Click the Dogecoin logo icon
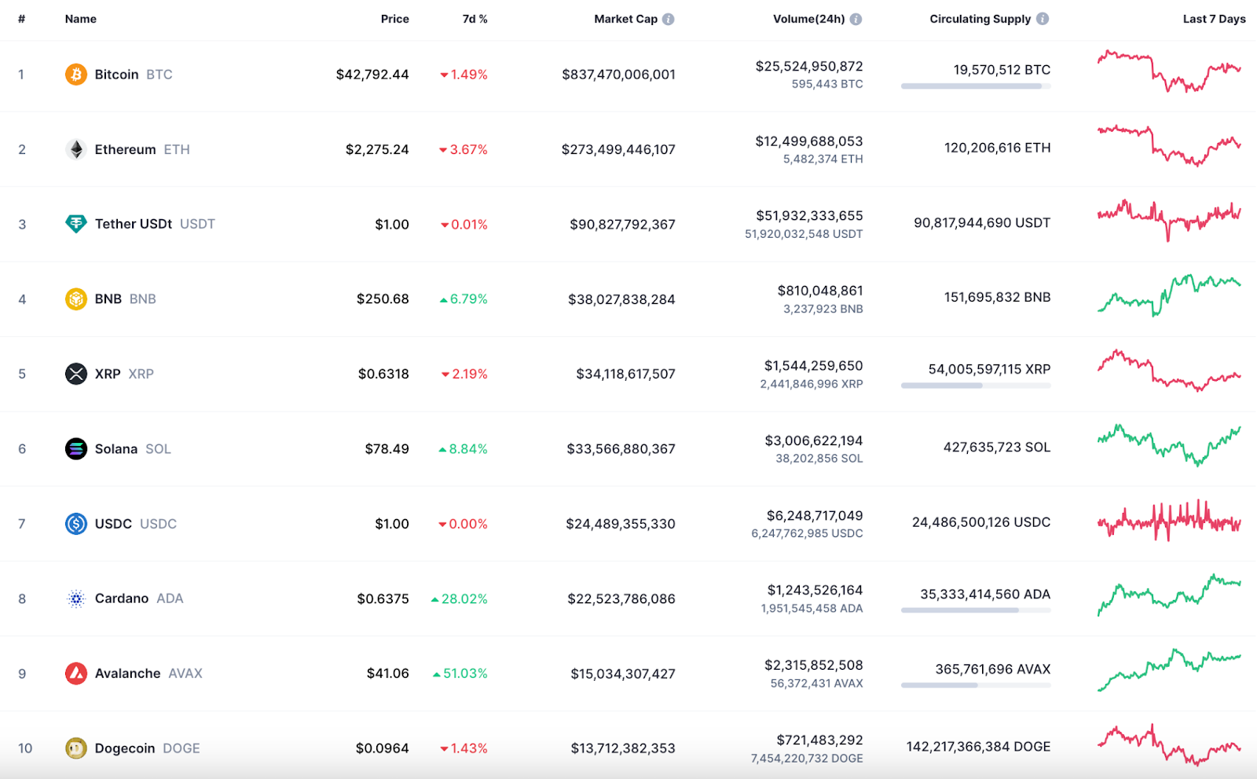Screen dimensions: 1257x779 pos(76,748)
